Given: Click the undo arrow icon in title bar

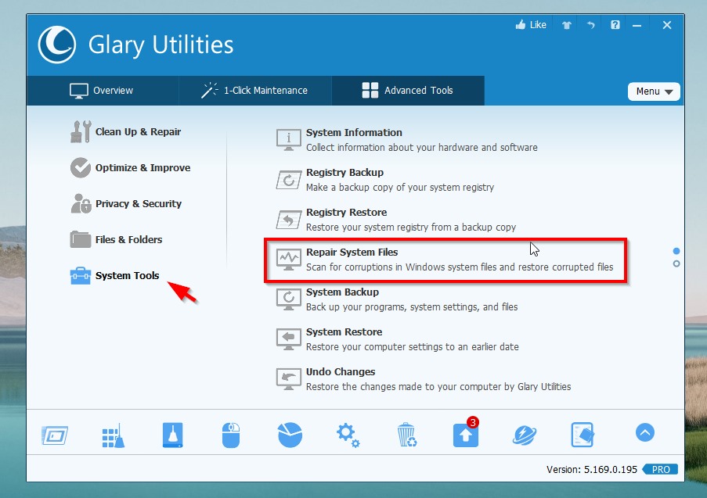Looking at the screenshot, I should point(590,25).
